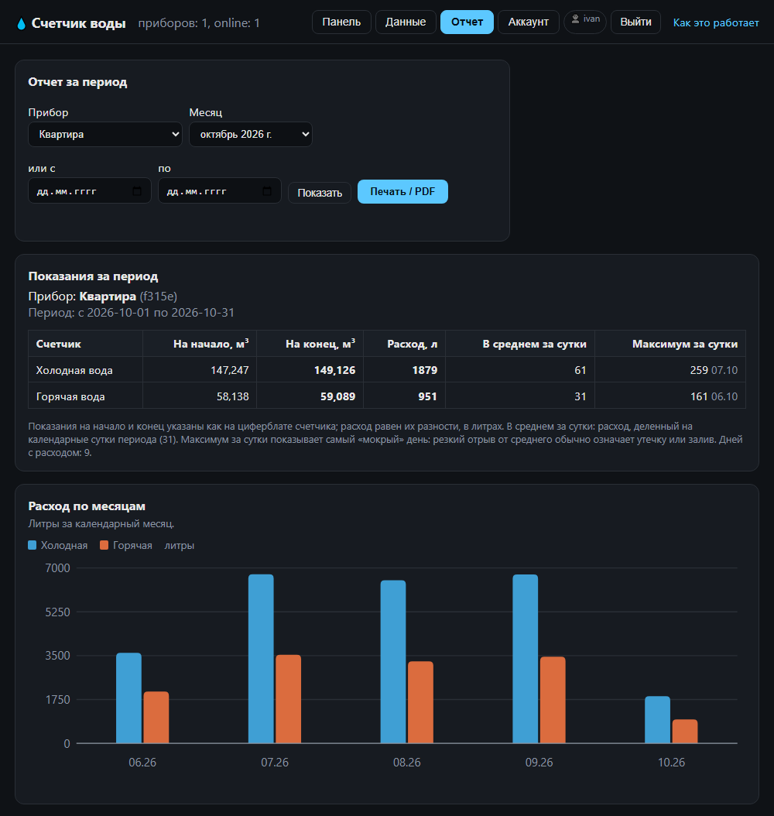The image size is (774, 816).
Task: Click the blue cold water bar for 10.26
Action: pyautogui.click(x=657, y=720)
